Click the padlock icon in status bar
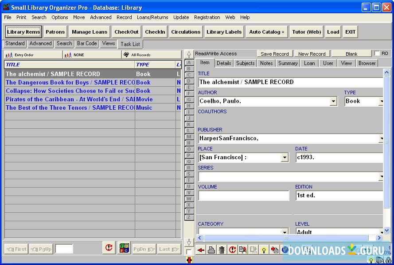This screenshot has height=265, width=394. point(388,260)
